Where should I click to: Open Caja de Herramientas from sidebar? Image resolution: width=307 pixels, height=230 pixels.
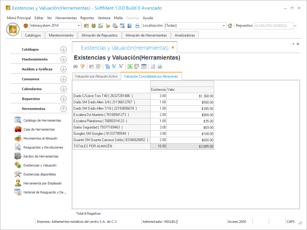click(x=39, y=129)
